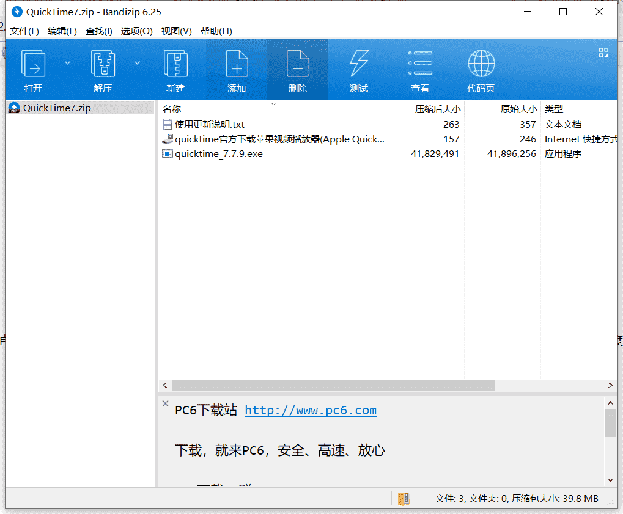Open the http://www.pc6.com link

311,410
